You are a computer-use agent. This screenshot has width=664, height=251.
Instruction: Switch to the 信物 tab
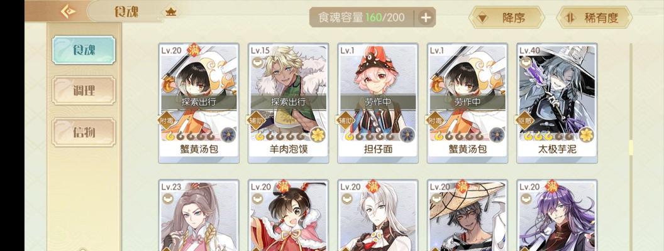pos(84,132)
